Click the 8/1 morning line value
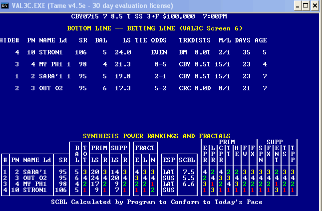The height and width of the screenshot is (211, 322). click(x=225, y=88)
